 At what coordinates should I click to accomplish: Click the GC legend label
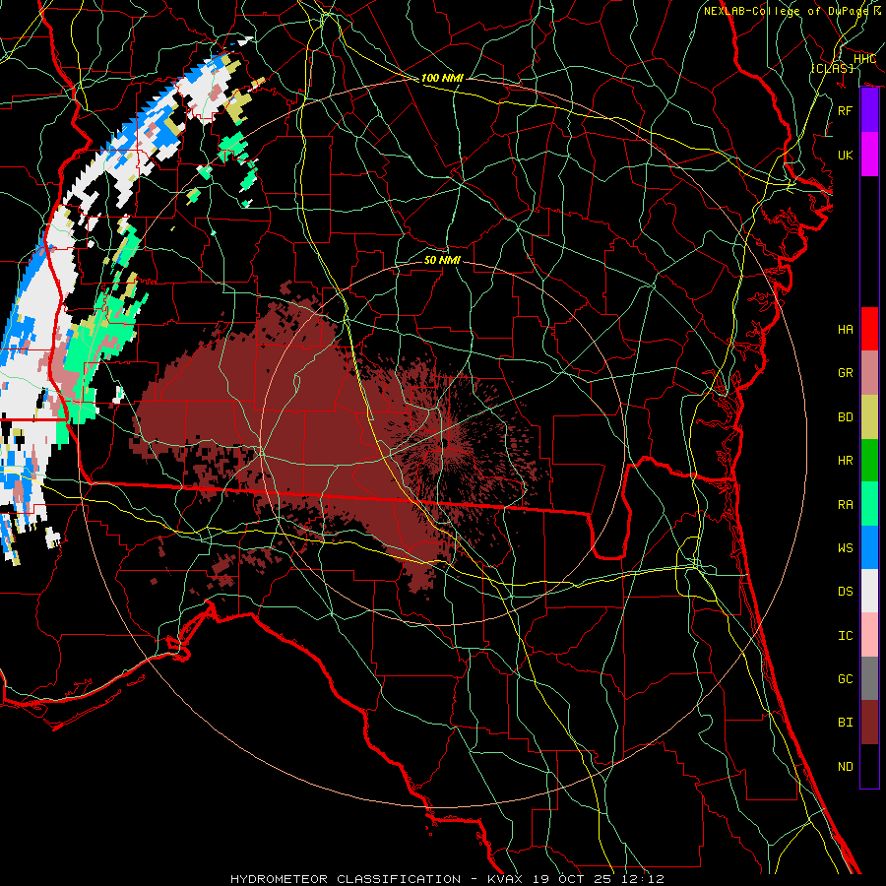click(845, 679)
